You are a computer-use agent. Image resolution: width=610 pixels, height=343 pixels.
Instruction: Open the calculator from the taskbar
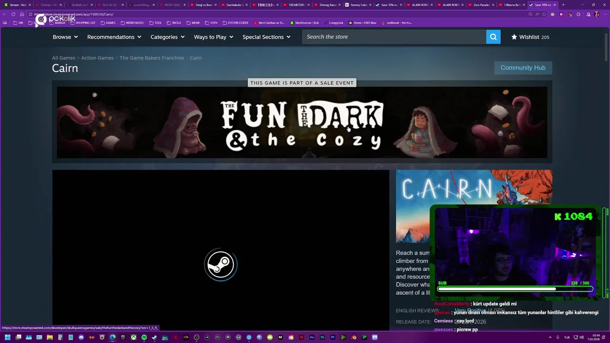click(x=60, y=337)
